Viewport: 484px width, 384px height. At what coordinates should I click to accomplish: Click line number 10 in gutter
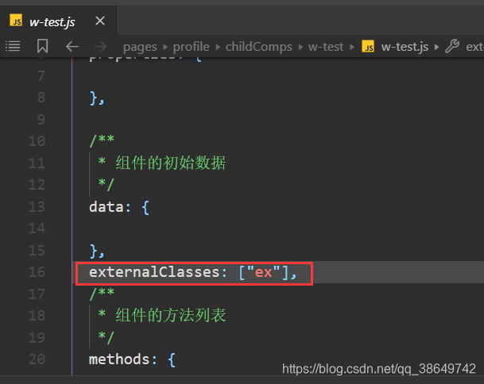pyautogui.click(x=37, y=141)
